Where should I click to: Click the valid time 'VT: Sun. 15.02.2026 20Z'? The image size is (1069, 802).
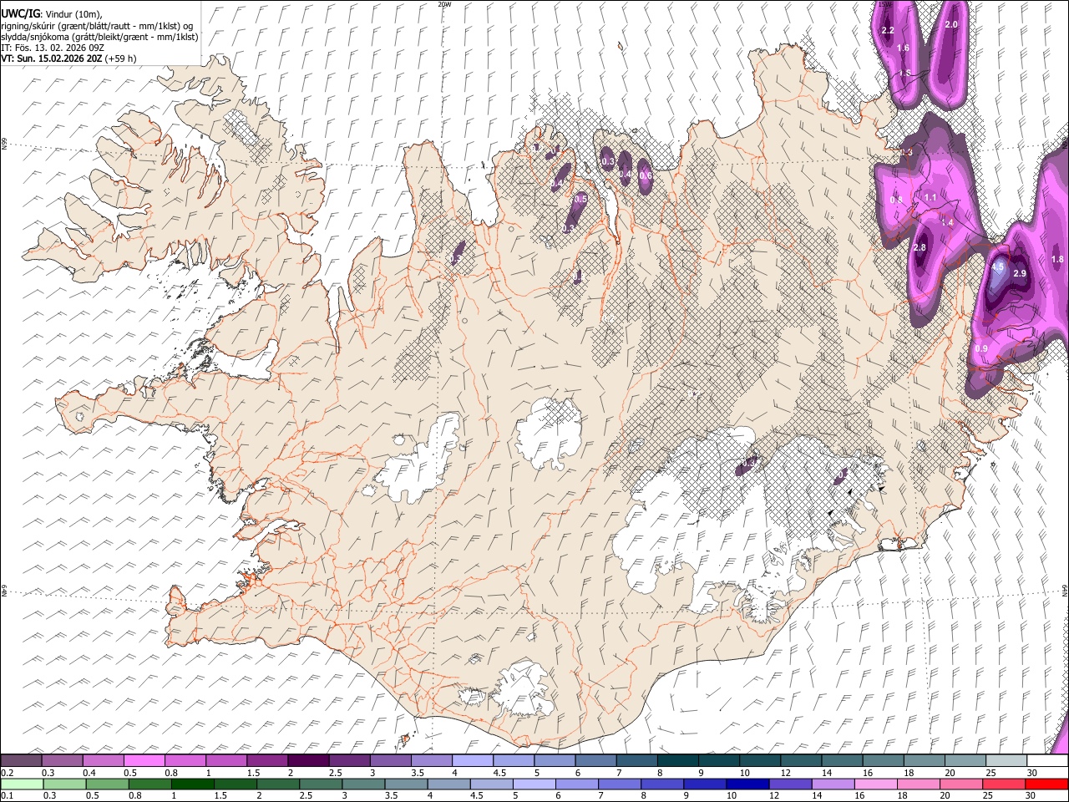(x=52, y=58)
